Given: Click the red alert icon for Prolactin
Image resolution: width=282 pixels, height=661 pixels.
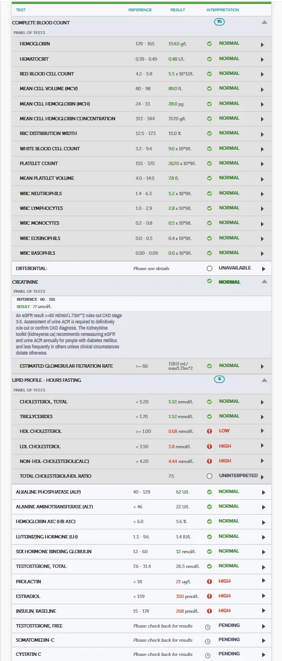Looking at the screenshot, I should tap(209, 582).
